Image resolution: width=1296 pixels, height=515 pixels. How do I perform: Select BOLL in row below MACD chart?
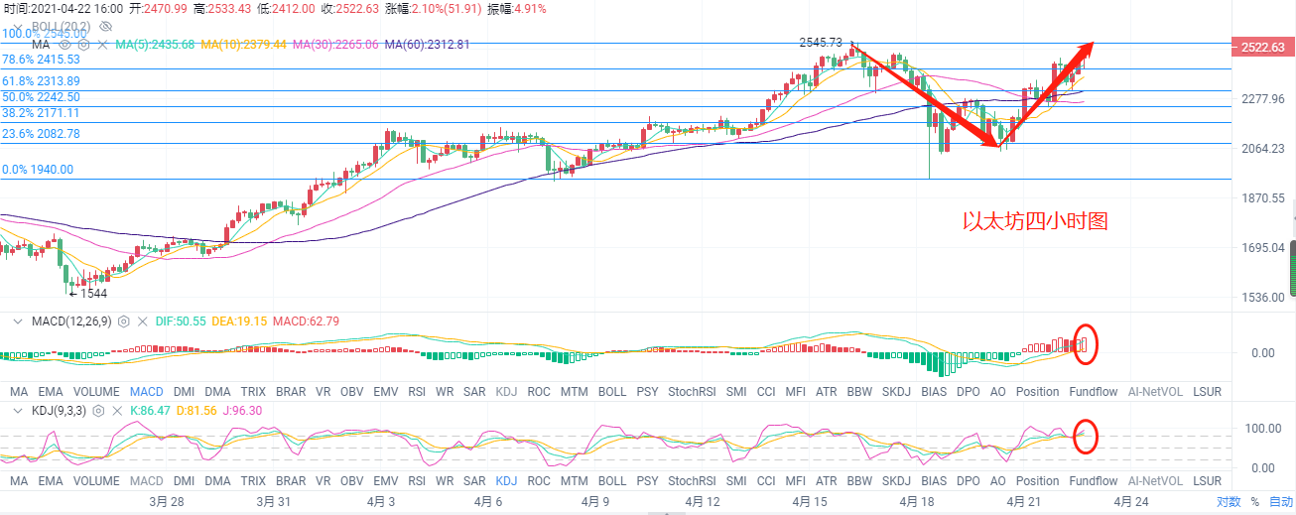[612, 392]
